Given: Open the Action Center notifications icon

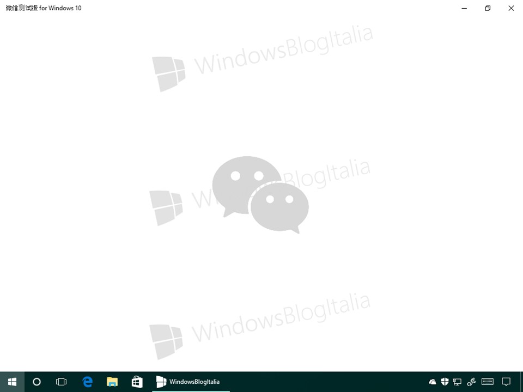Looking at the screenshot, I should point(506,382).
